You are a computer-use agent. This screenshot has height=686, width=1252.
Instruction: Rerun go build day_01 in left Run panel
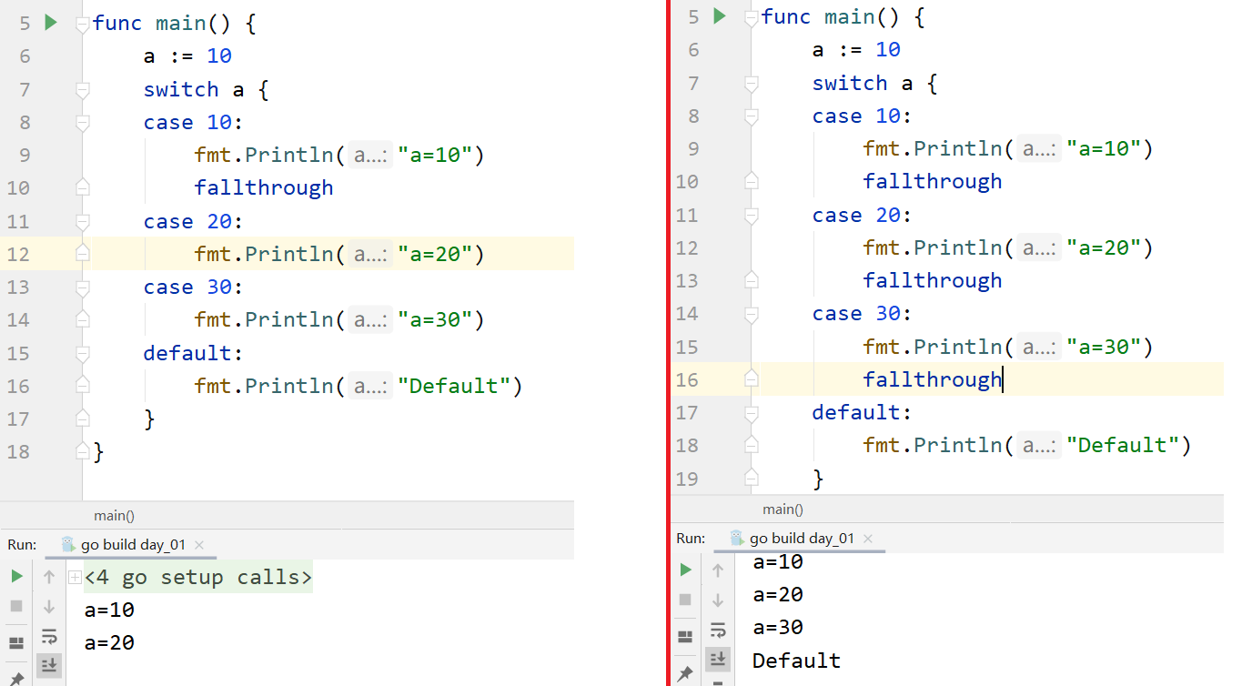[16, 577]
